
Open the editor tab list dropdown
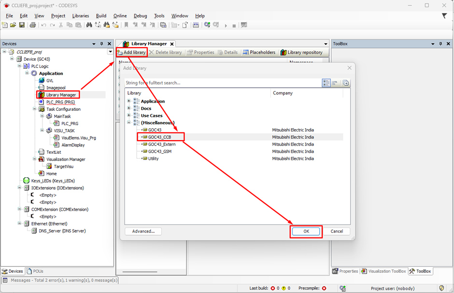pyautogui.click(x=326, y=44)
